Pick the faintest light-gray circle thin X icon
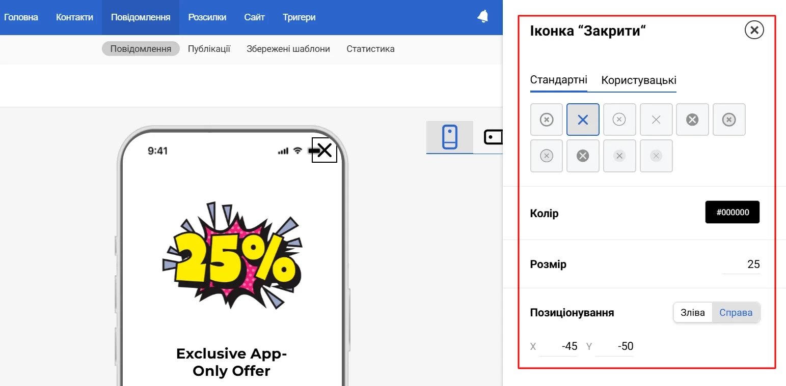786x386 pixels. (x=656, y=156)
